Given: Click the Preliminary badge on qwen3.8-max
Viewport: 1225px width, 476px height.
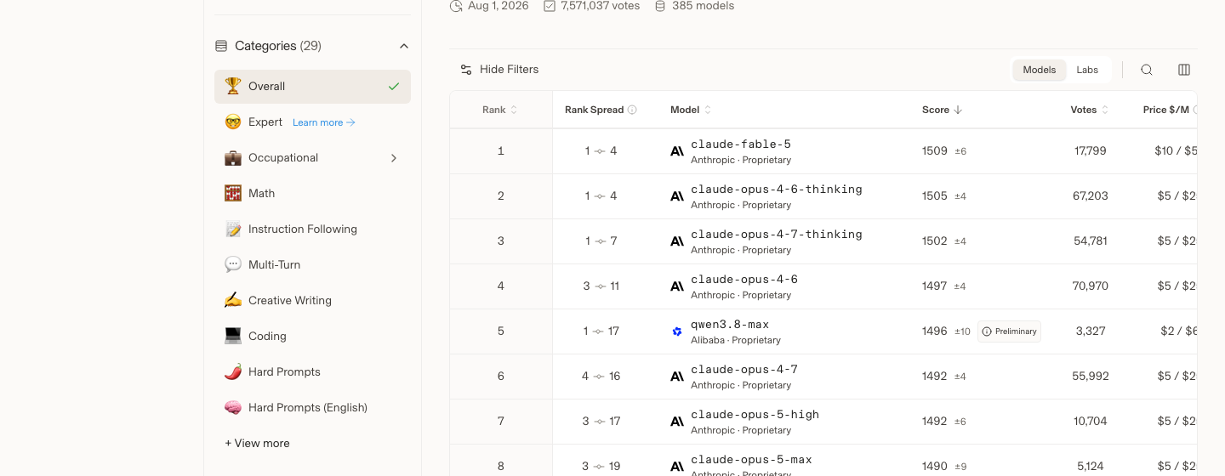Looking at the screenshot, I should pos(1009,331).
